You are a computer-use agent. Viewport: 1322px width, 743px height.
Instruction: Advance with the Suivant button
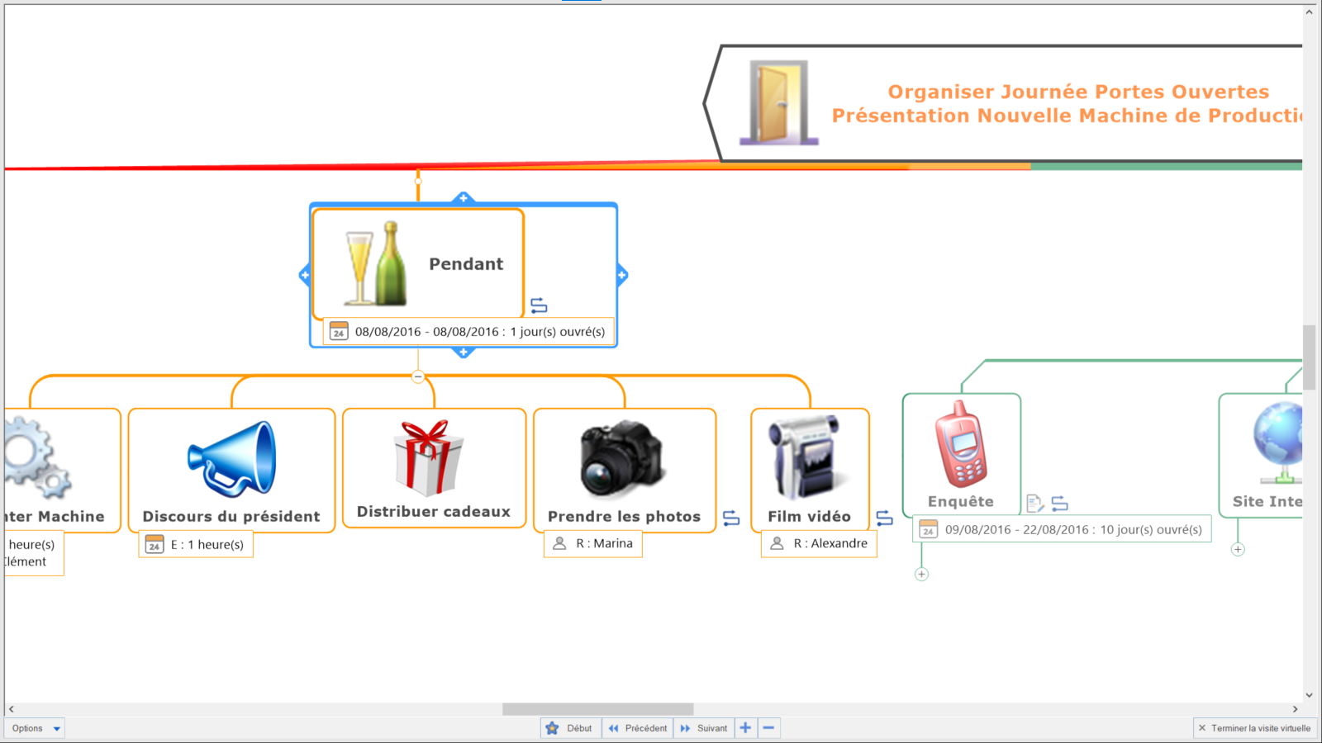click(x=704, y=728)
